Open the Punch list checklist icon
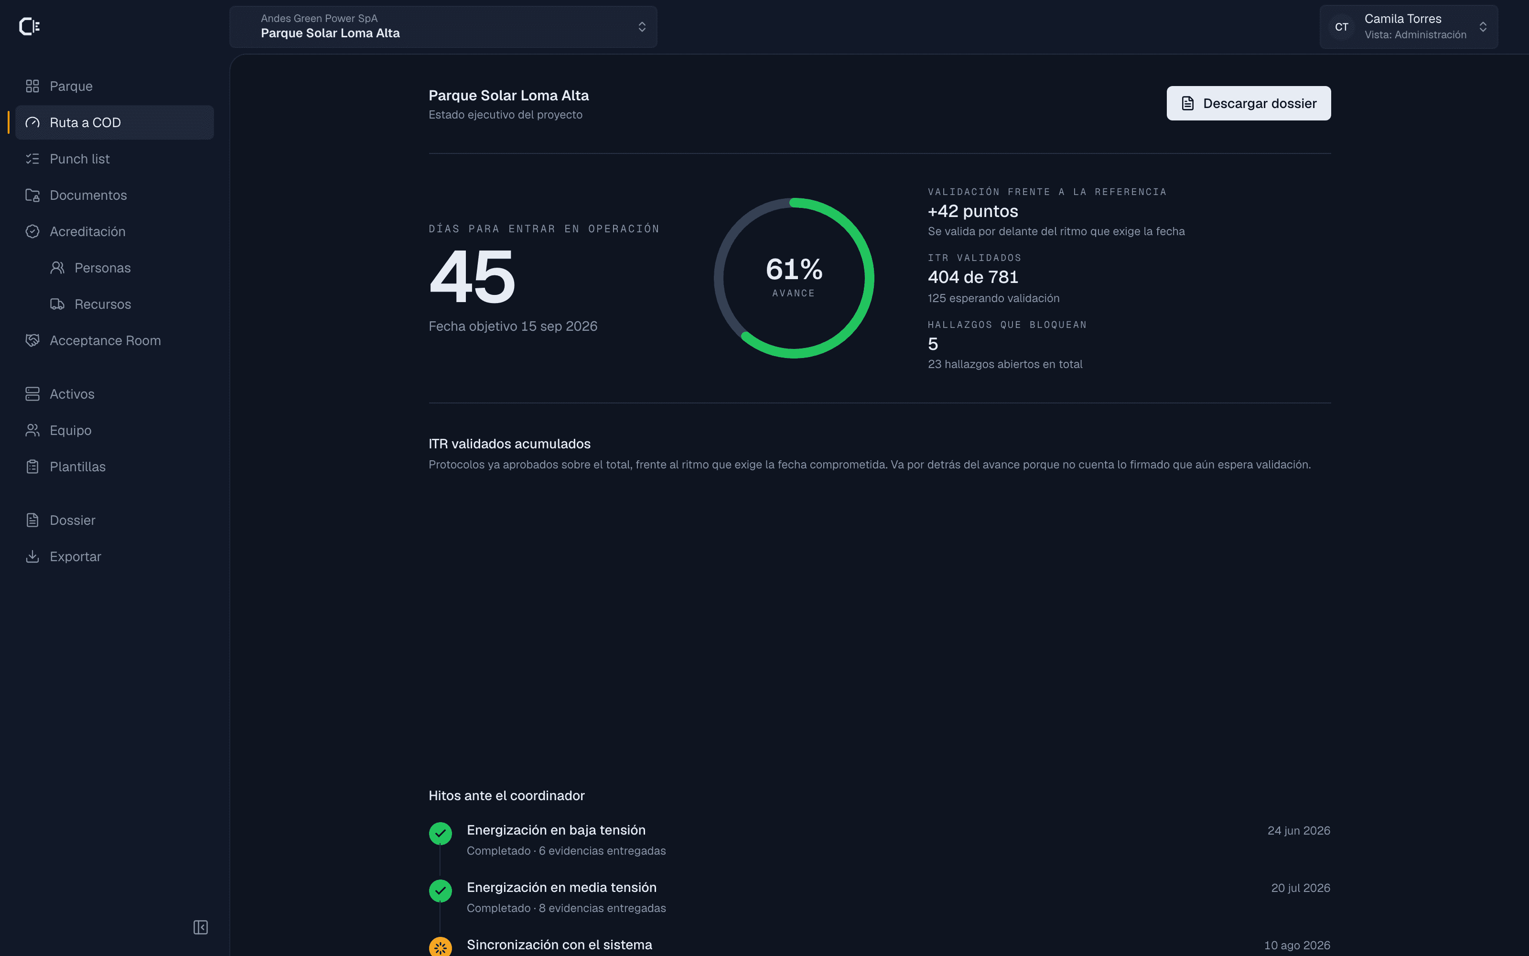1529x956 pixels. click(x=32, y=159)
